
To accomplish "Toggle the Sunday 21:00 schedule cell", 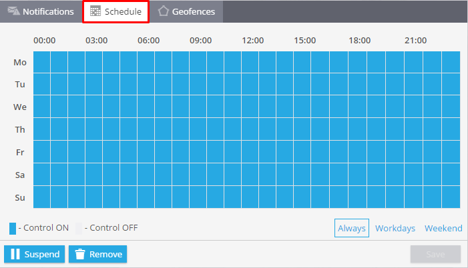I will (415, 197).
